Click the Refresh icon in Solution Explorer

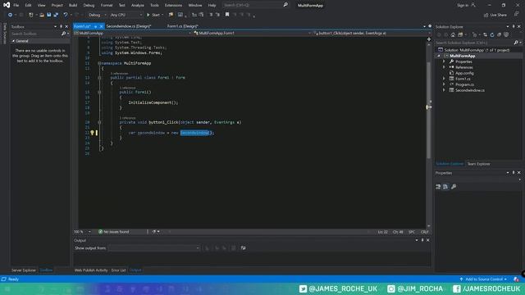point(492,34)
